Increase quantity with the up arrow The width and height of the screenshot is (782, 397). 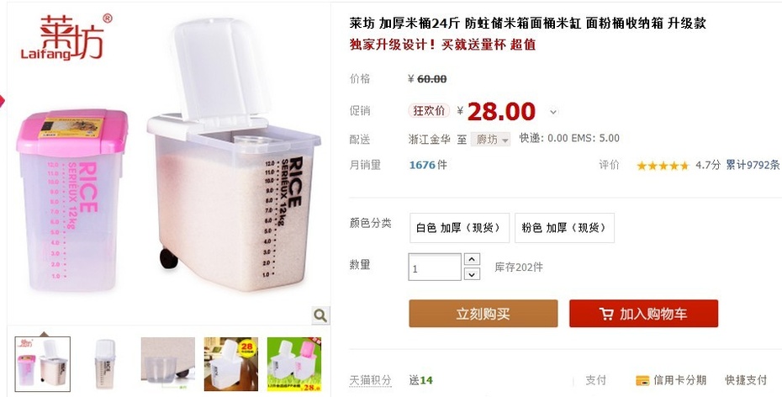coord(472,259)
